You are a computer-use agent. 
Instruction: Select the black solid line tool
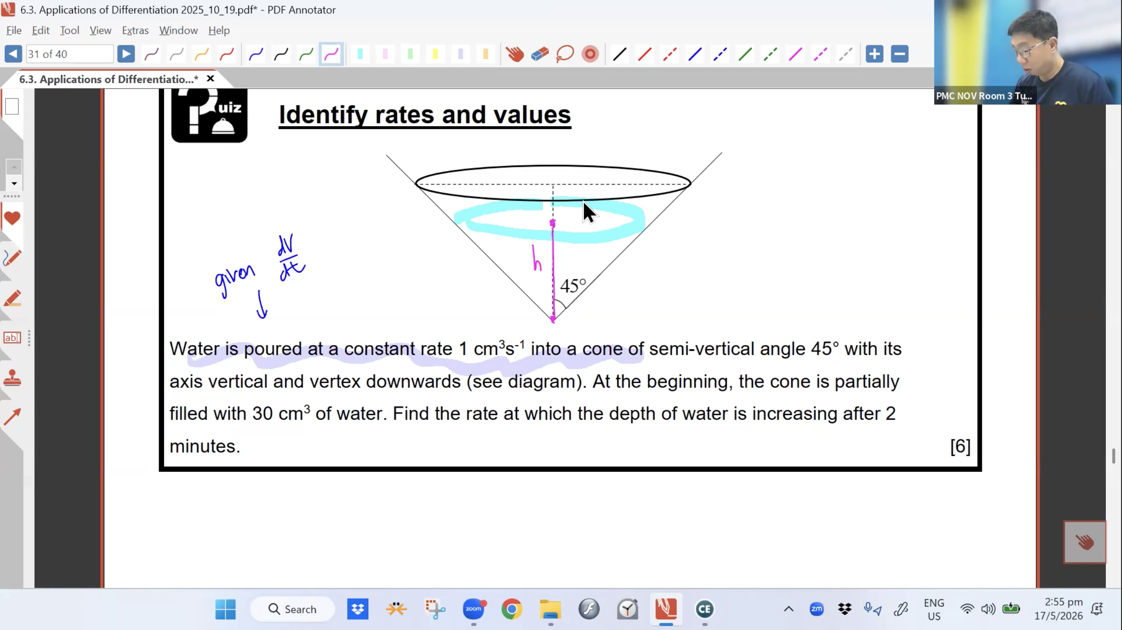tap(620, 54)
